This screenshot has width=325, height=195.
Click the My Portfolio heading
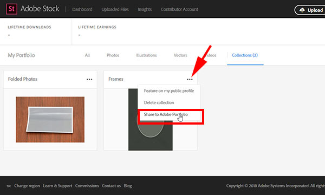click(x=21, y=55)
